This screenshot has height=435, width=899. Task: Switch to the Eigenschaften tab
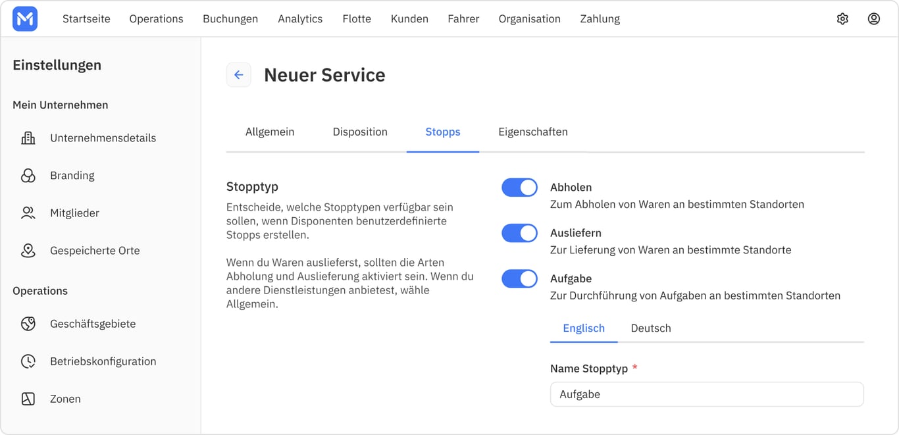(533, 132)
